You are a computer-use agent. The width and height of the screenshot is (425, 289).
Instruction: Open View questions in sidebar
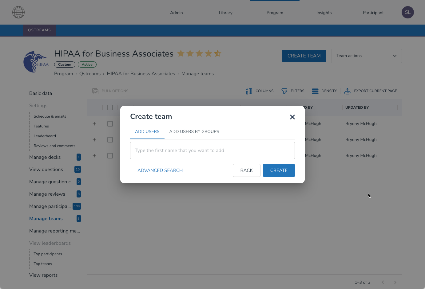(46, 170)
